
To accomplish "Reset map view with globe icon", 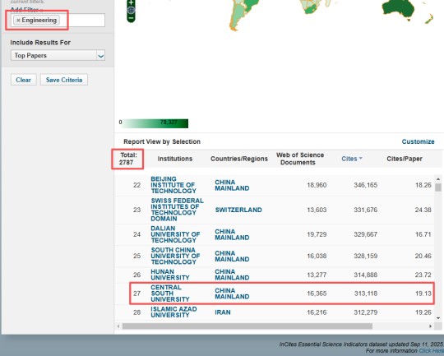I will coord(131,10).
